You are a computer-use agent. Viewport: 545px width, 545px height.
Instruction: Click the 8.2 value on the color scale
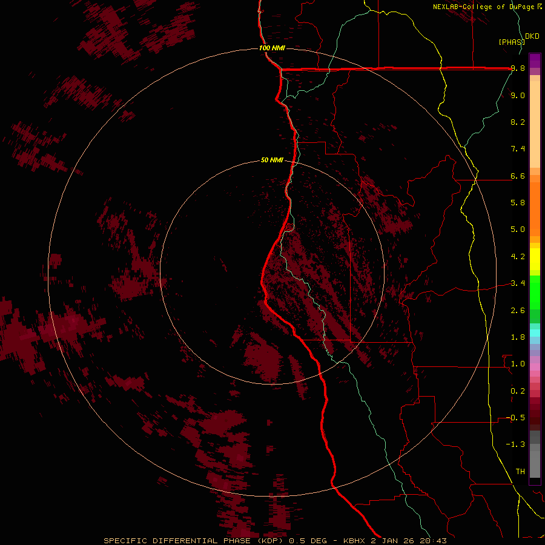click(518, 122)
